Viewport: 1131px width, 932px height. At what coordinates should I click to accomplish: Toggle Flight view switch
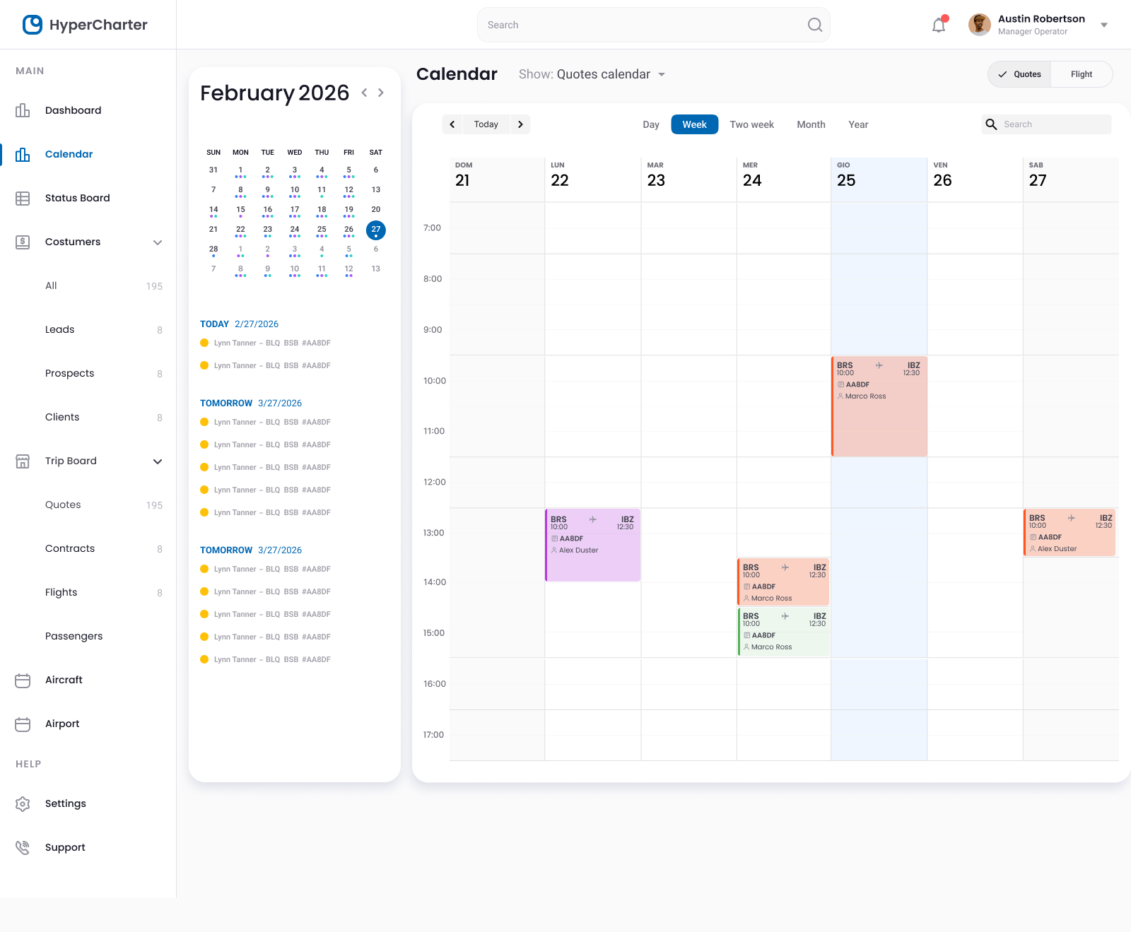pos(1082,74)
